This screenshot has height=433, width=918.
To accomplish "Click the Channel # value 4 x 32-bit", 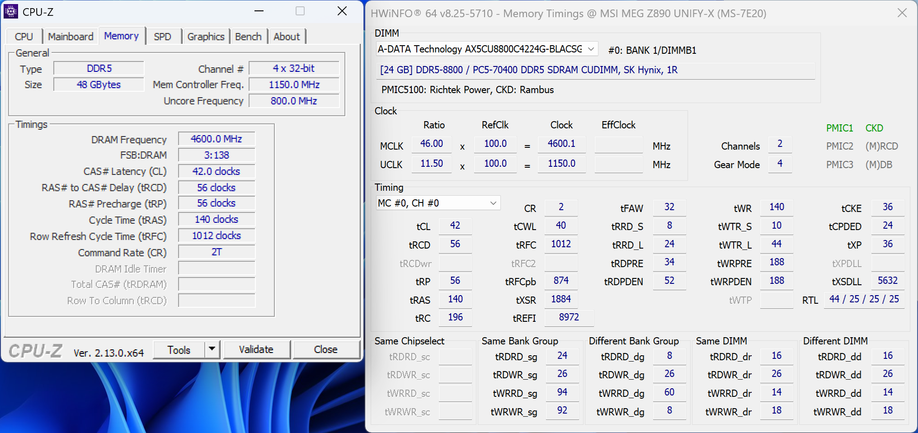I will pyautogui.click(x=294, y=68).
